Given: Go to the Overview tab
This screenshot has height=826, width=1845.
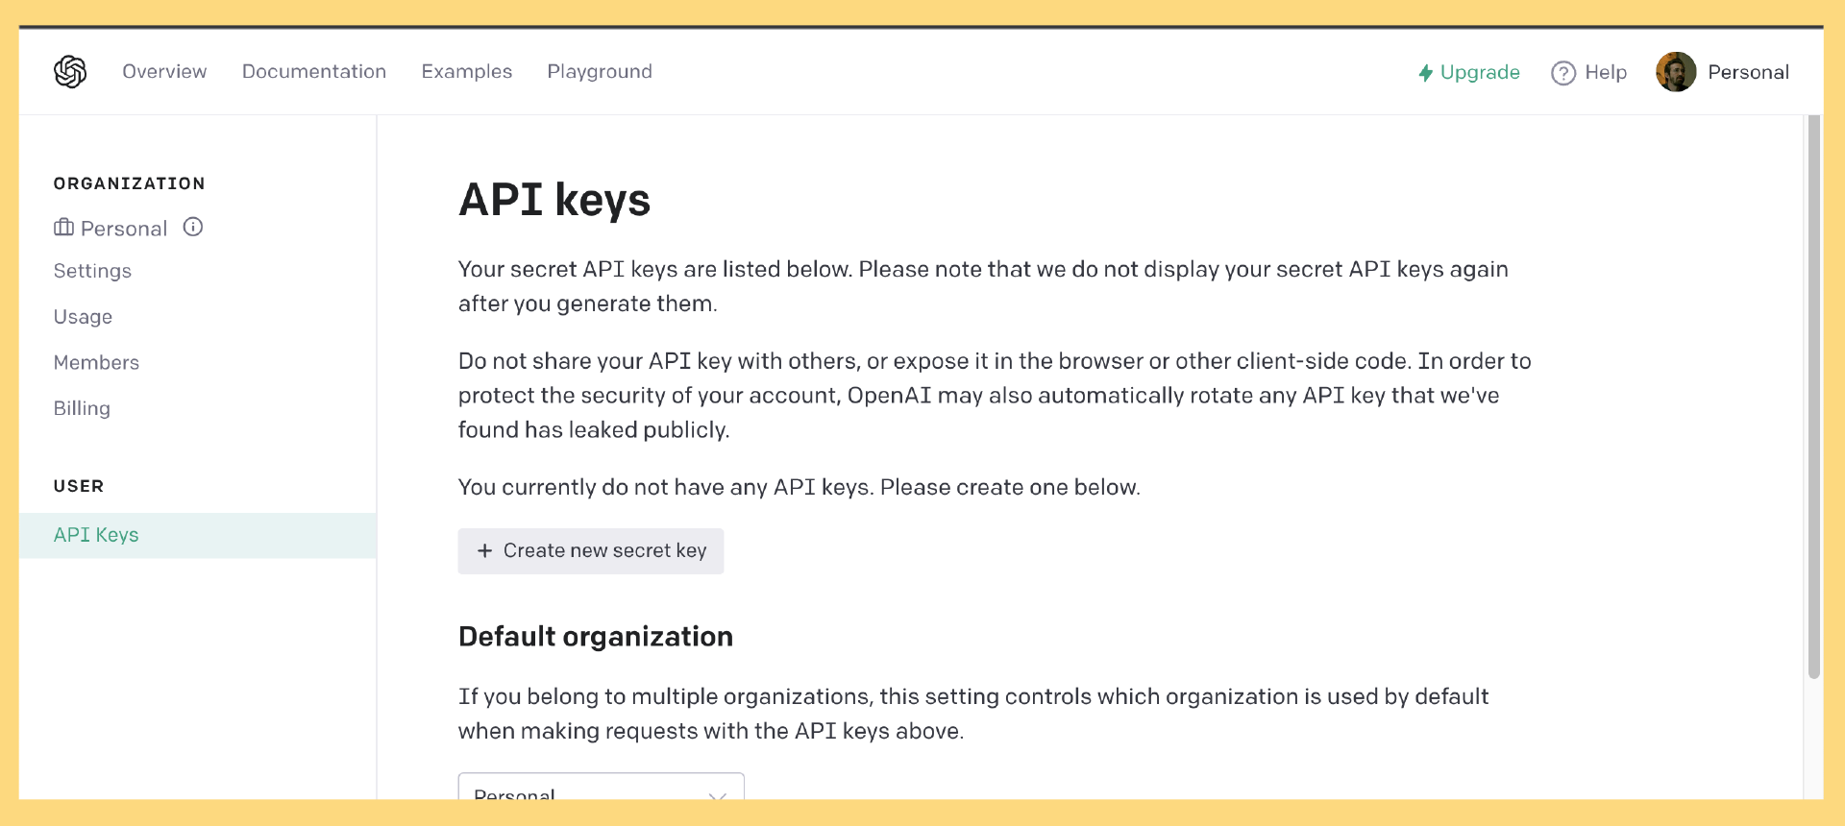Looking at the screenshot, I should [164, 72].
